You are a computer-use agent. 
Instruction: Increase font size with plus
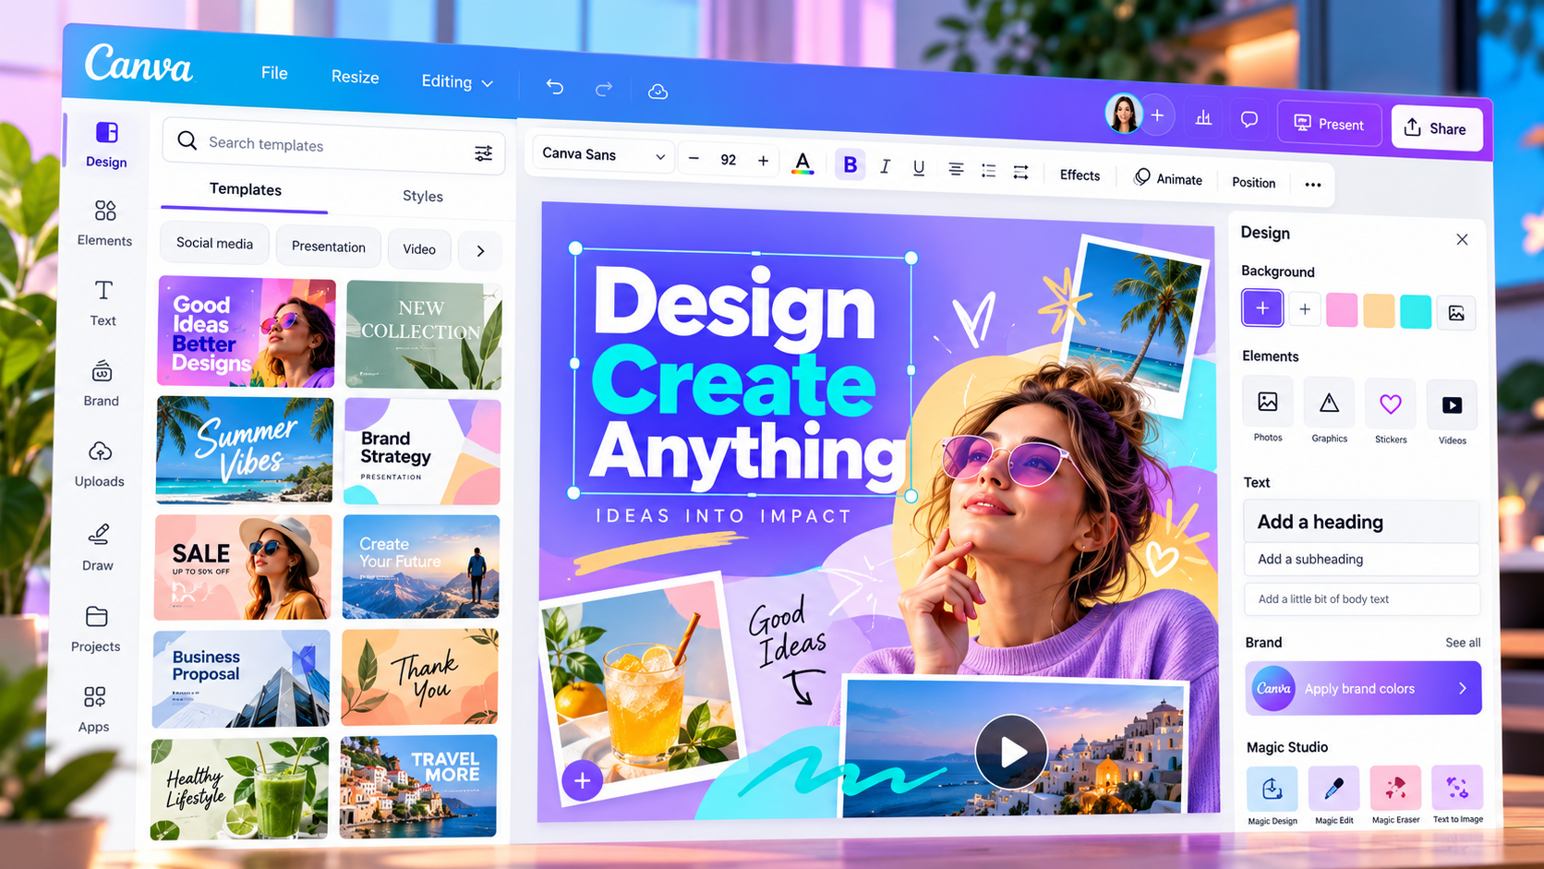click(x=763, y=162)
